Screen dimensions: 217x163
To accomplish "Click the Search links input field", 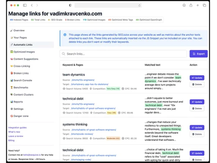I will pos(123,54).
